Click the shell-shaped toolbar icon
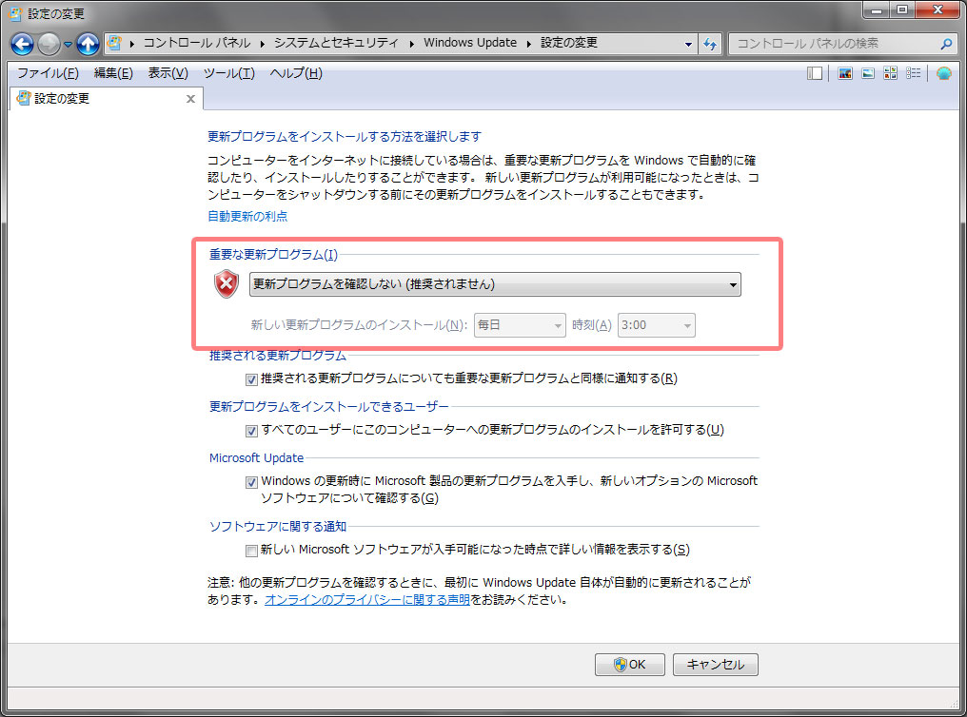The image size is (967, 717). tap(943, 73)
